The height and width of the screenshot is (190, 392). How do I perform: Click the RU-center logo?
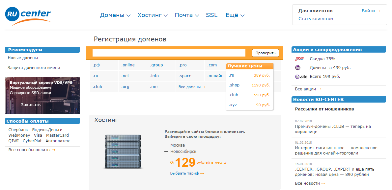[x=27, y=15]
